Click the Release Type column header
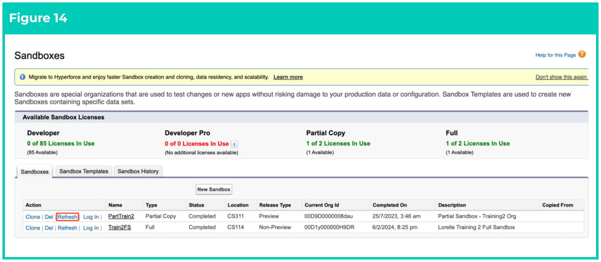 pyautogui.click(x=275, y=205)
